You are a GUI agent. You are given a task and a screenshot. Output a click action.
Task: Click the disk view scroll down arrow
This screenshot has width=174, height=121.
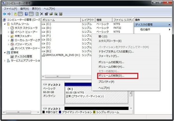pyautogui.click(x=131, y=108)
